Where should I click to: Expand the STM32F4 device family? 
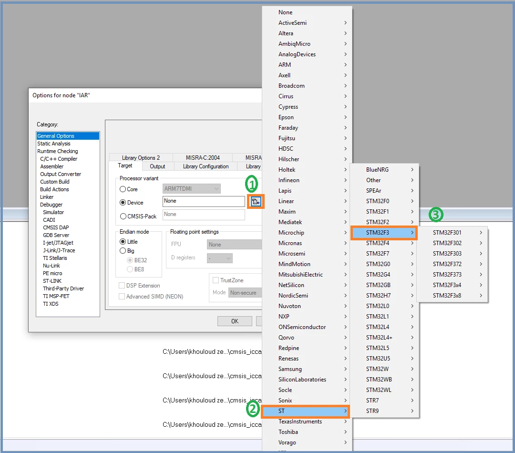pyautogui.click(x=384, y=243)
